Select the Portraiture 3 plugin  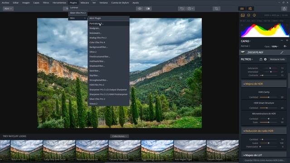[109, 24]
